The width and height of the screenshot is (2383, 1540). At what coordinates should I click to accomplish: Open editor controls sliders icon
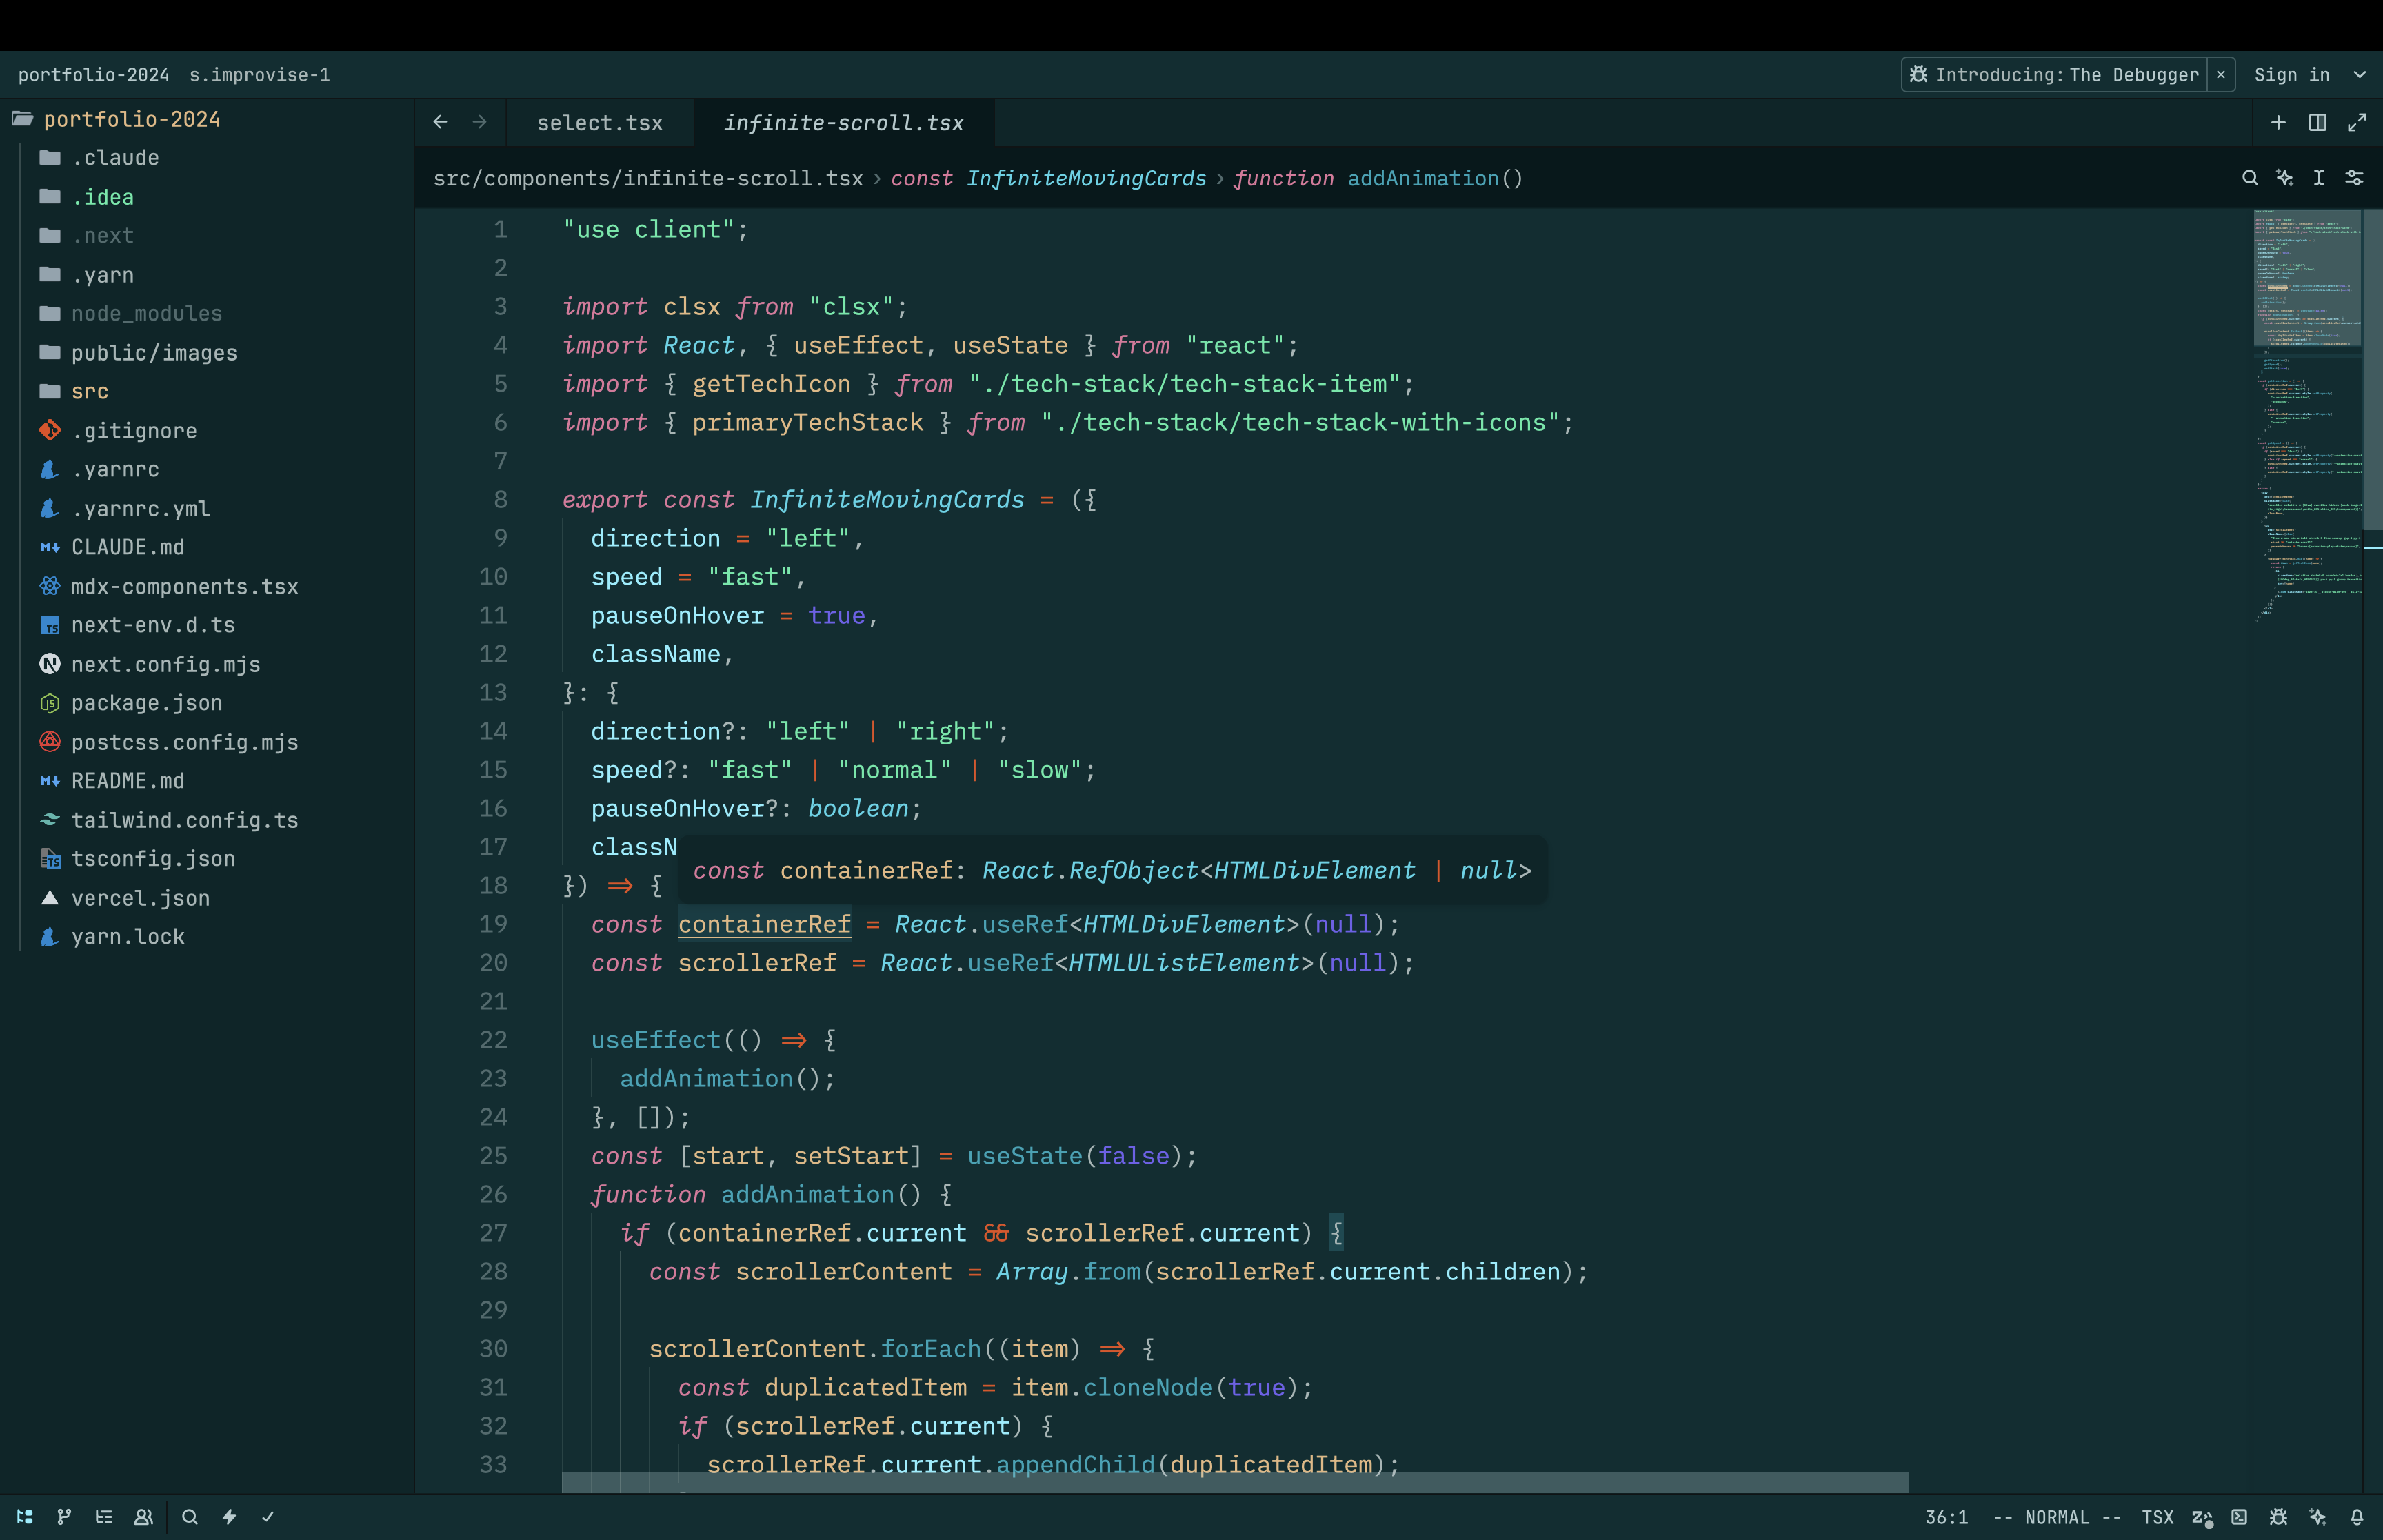2355,178
